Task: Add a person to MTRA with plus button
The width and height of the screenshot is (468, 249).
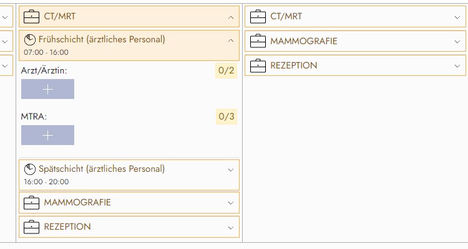Action: 47,135
